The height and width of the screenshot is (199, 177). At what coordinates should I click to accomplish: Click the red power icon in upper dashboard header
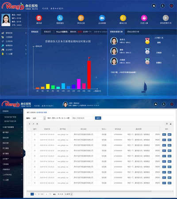pos(171,6)
